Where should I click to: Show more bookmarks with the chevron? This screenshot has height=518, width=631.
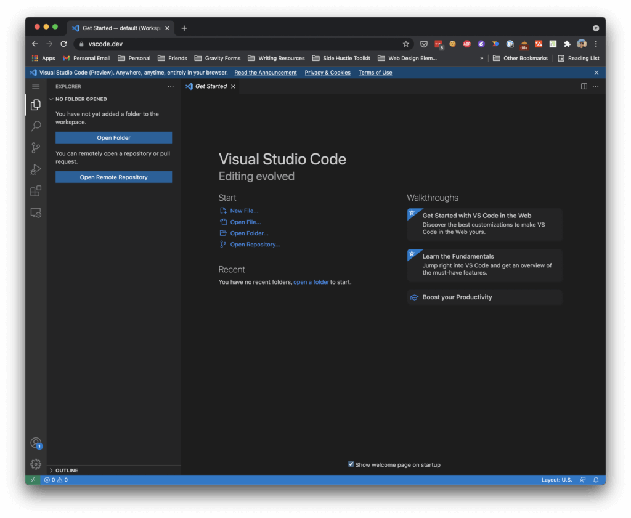coord(481,59)
